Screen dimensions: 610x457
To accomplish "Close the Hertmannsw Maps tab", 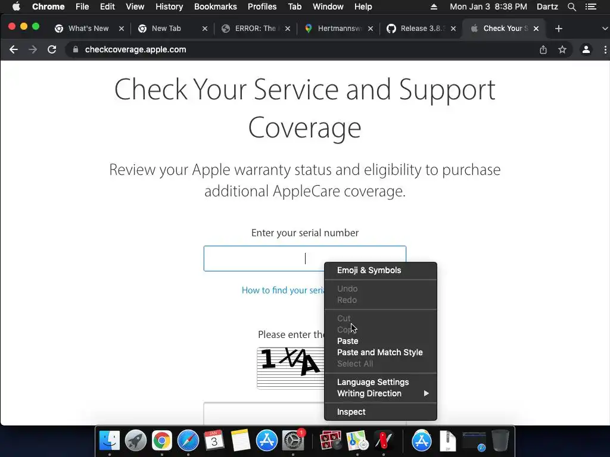I will [371, 29].
